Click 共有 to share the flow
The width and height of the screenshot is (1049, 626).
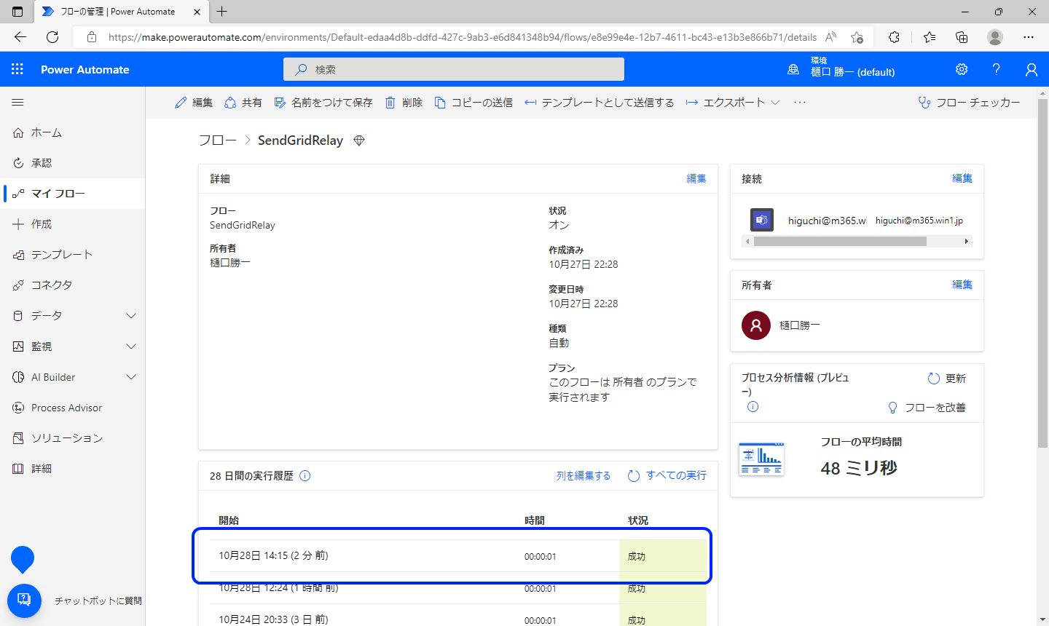click(243, 103)
